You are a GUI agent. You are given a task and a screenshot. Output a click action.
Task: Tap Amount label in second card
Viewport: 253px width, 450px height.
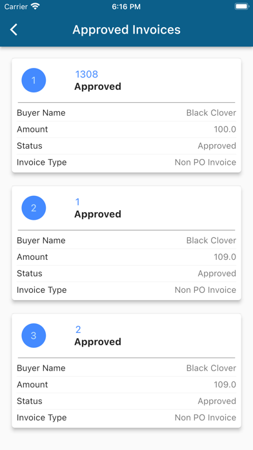(32, 257)
